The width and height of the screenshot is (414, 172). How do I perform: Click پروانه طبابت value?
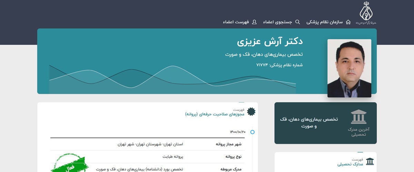173,157
